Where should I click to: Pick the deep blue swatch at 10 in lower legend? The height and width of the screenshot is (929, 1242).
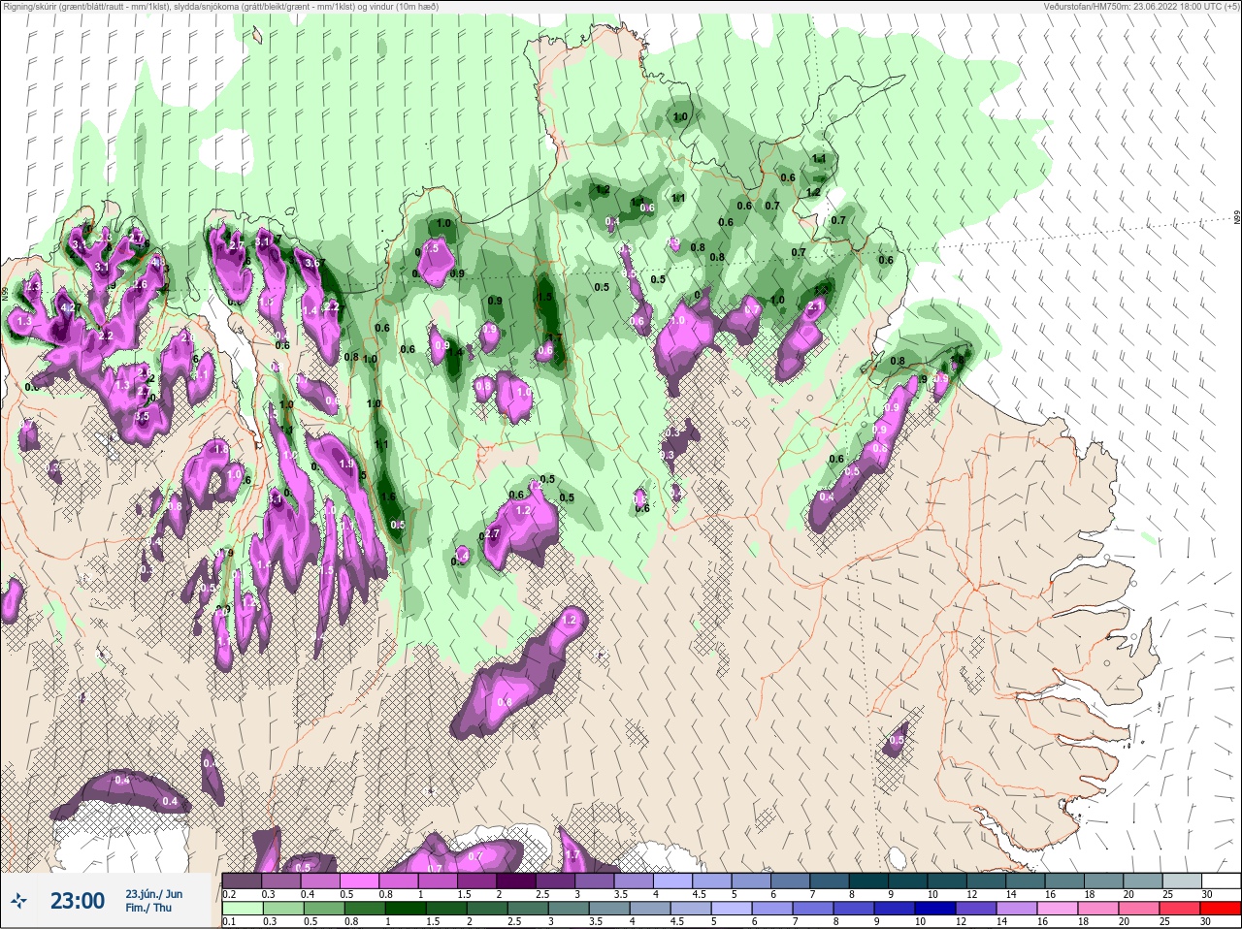pos(935,908)
